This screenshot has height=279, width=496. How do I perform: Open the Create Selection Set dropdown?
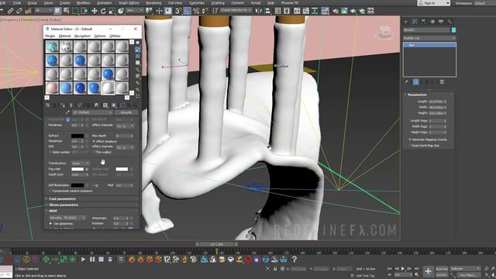tap(236, 10)
